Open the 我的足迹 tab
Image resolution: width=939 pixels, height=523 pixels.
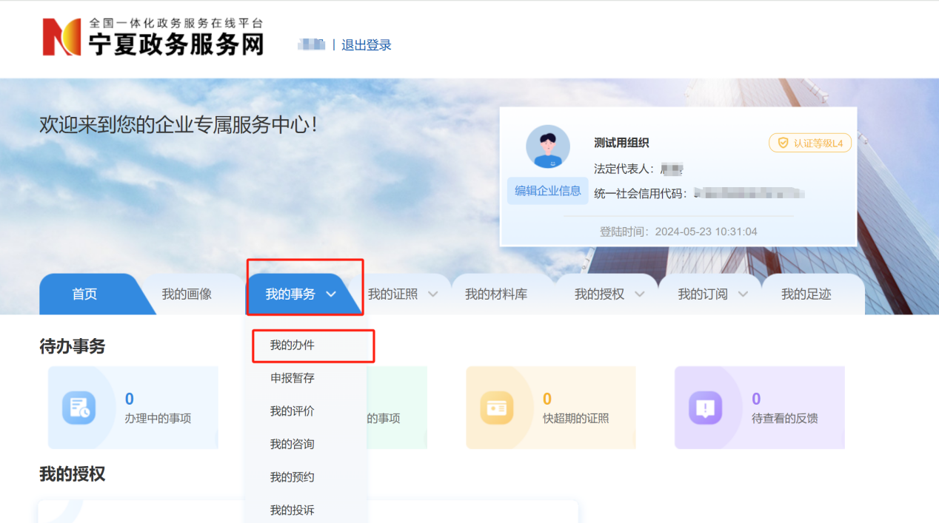point(806,294)
